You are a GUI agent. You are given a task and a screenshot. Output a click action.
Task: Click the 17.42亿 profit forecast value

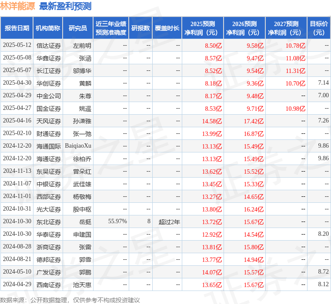pyautogui.click(x=253, y=121)
